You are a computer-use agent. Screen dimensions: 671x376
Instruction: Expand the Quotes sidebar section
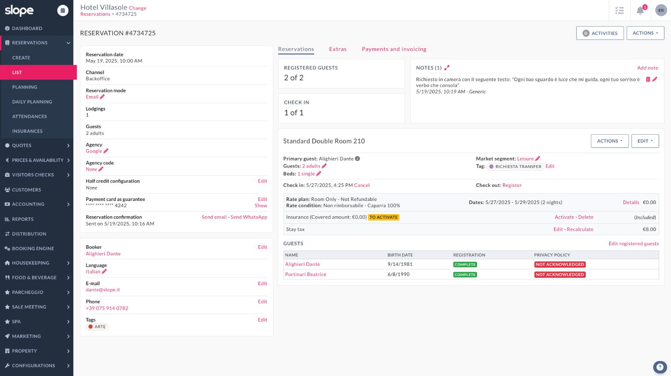37,146
